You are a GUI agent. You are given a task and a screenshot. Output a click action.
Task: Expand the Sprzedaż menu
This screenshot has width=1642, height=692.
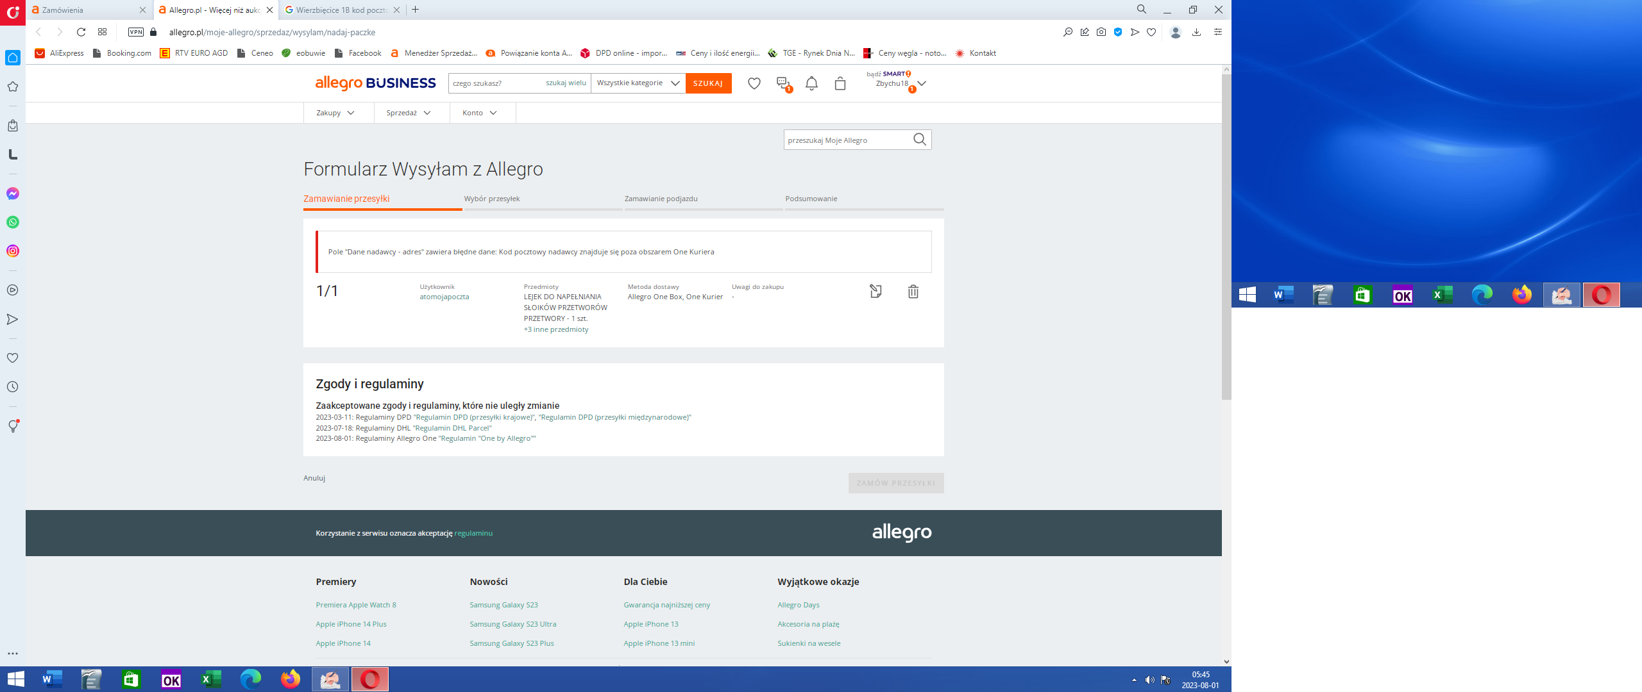pyautogui.click(x=409, y=113)
